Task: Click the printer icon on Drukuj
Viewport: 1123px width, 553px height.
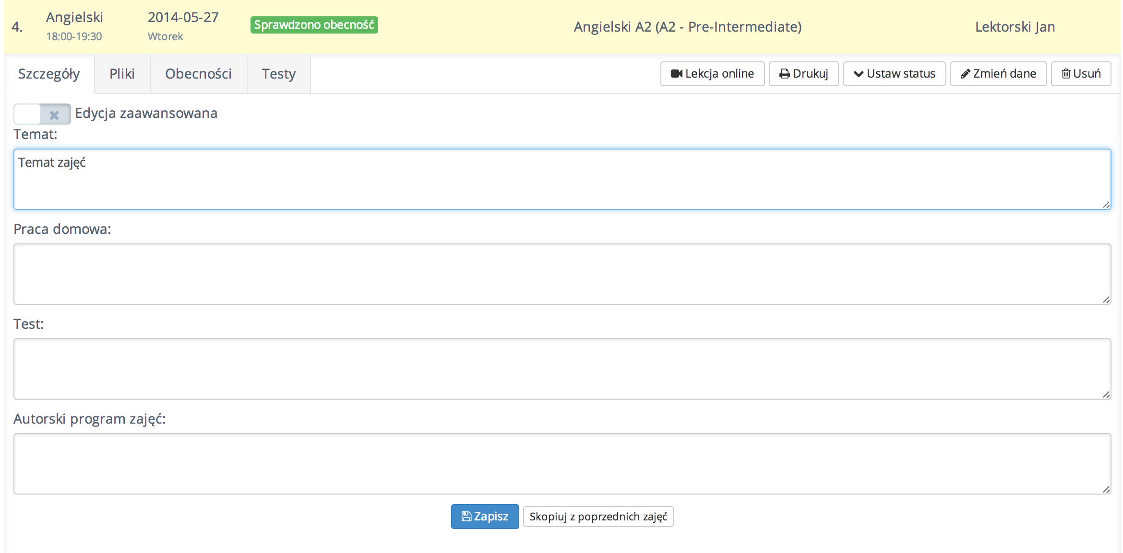Action: (784, 74)
